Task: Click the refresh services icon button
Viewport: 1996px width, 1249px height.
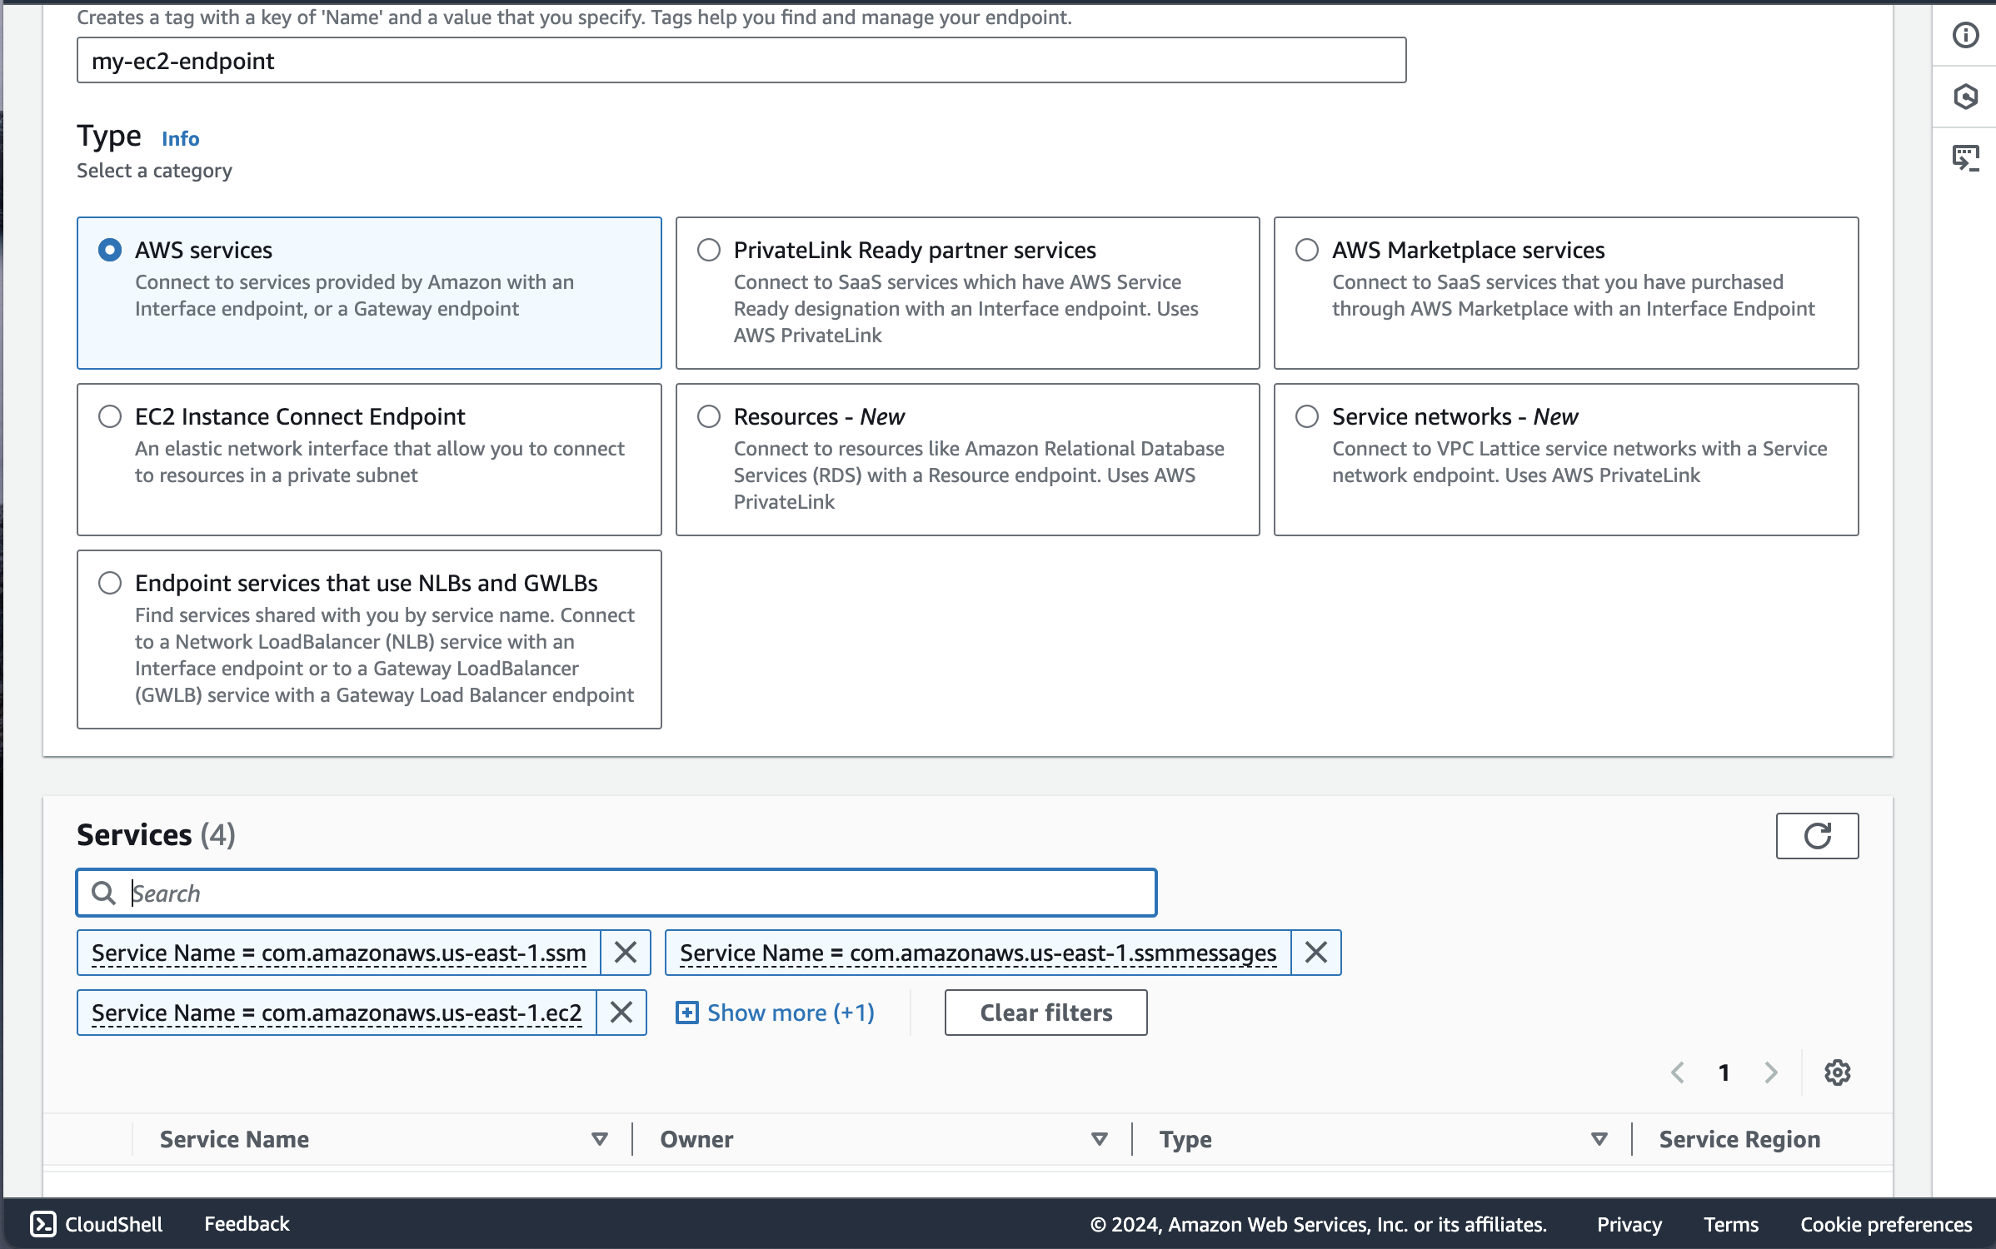Action: 1817,835
